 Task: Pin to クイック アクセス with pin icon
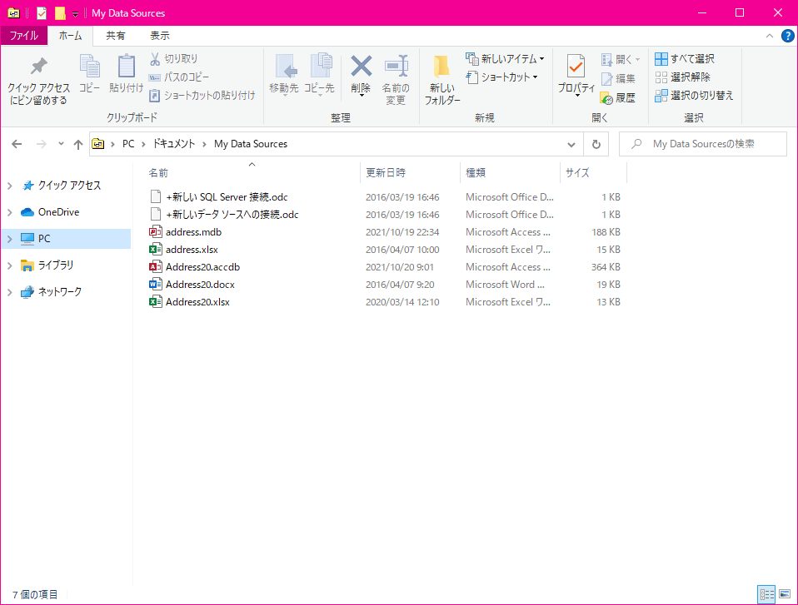(x=38, y=67)
